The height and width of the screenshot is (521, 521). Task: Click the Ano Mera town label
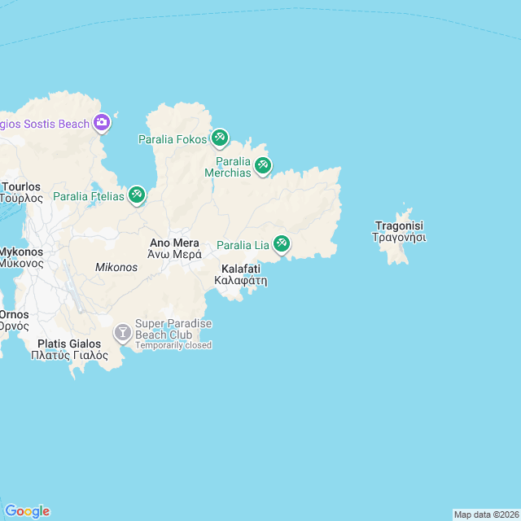(x=174, y=248)
